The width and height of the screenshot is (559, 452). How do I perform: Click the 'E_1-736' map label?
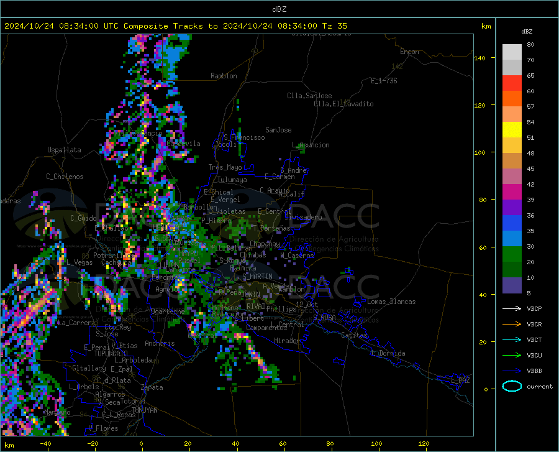point(384,81)
